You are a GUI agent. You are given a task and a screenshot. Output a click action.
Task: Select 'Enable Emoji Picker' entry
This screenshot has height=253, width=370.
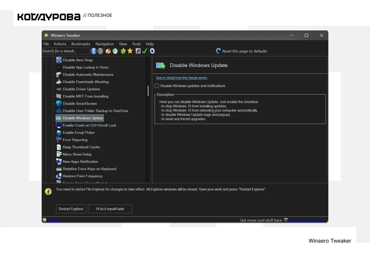(x=79, y=133)
